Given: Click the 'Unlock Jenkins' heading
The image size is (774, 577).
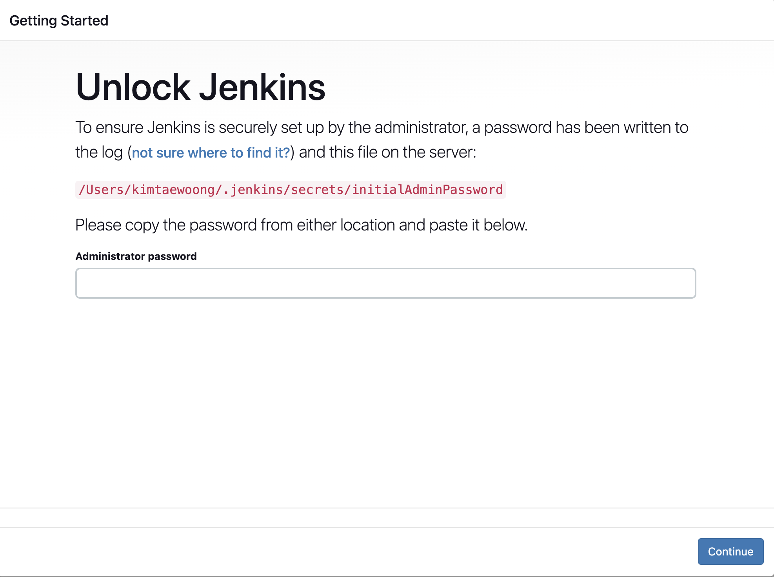Looking at the screenshot, I should pyautogui.click(x=200, y=87).
